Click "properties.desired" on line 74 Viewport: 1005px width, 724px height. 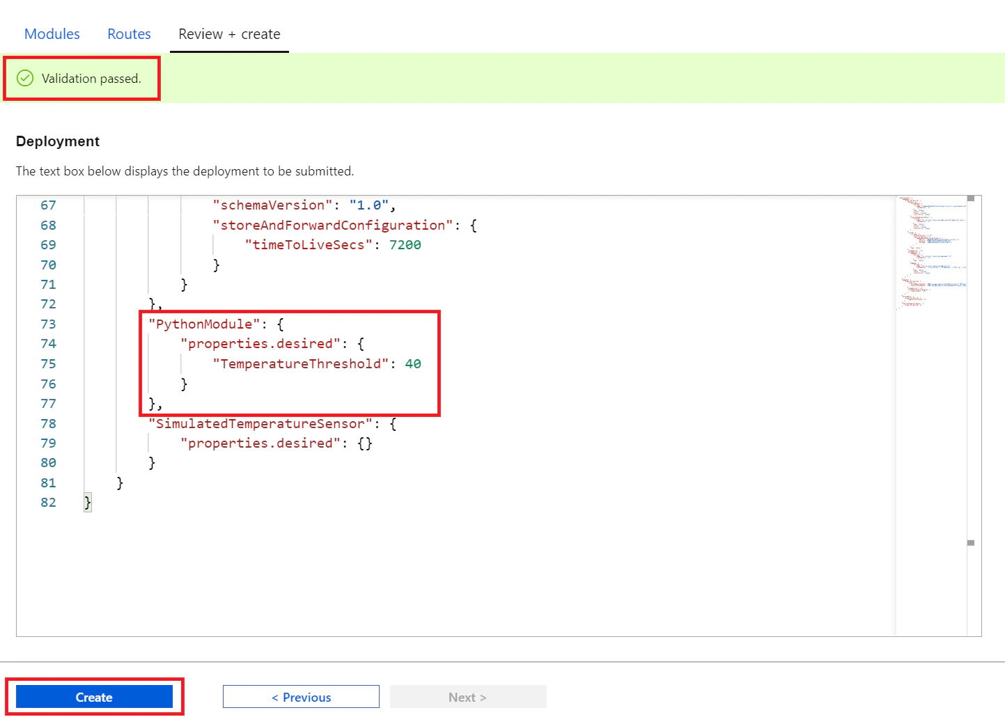260,344
